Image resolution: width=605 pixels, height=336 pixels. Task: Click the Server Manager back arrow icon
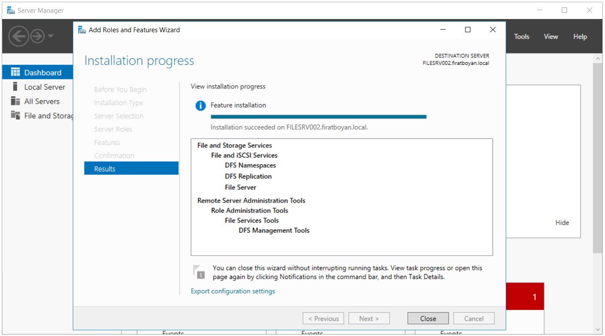point(19,36)
